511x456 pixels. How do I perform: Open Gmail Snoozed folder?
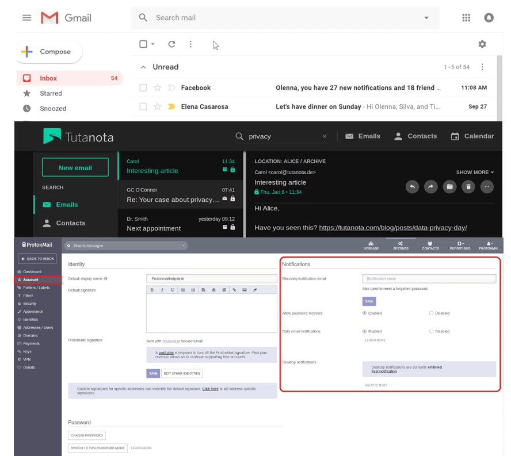click(53, 109)
